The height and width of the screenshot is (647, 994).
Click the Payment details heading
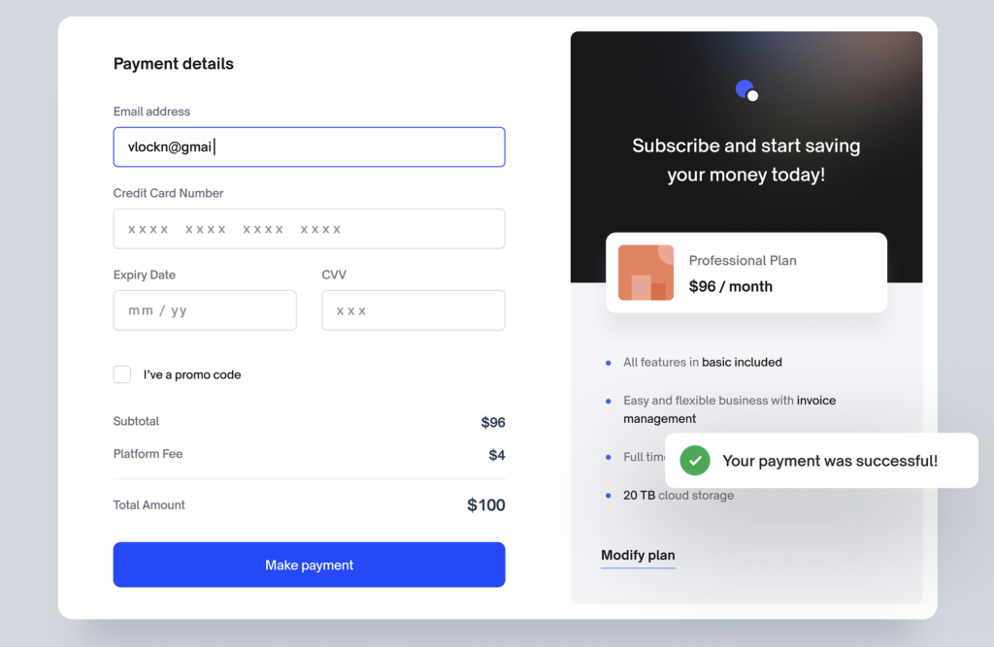pyautogui.click(x=173, y=63)
